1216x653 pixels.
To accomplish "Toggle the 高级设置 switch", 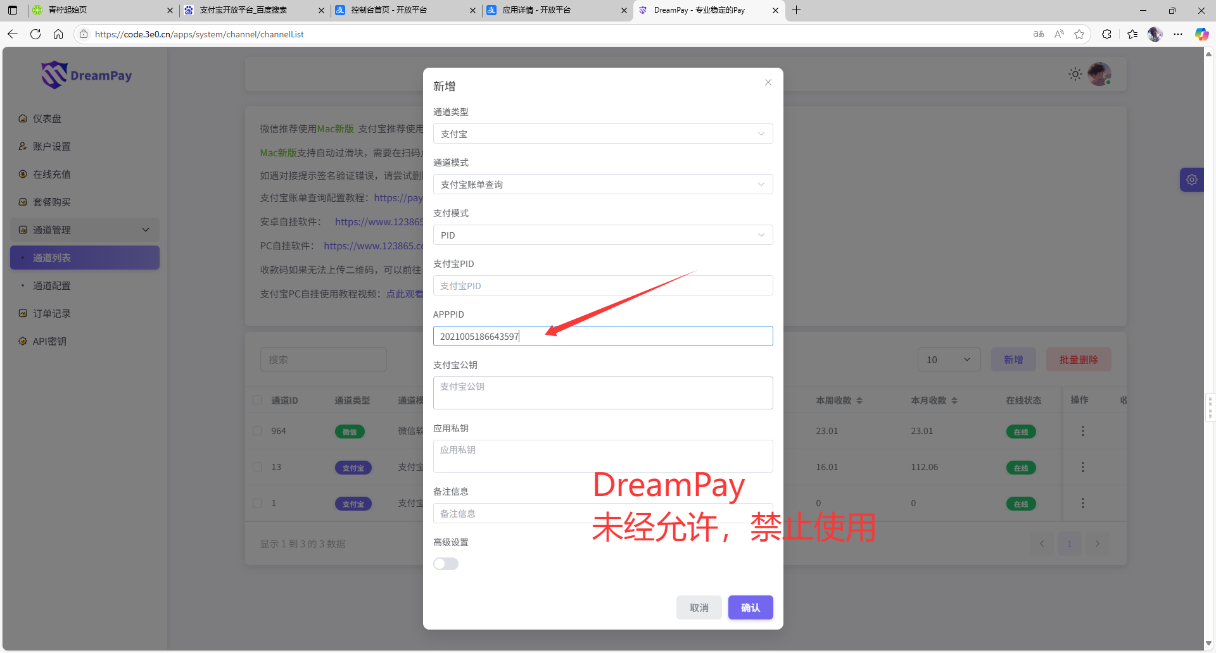I will [x=446, y=564].
